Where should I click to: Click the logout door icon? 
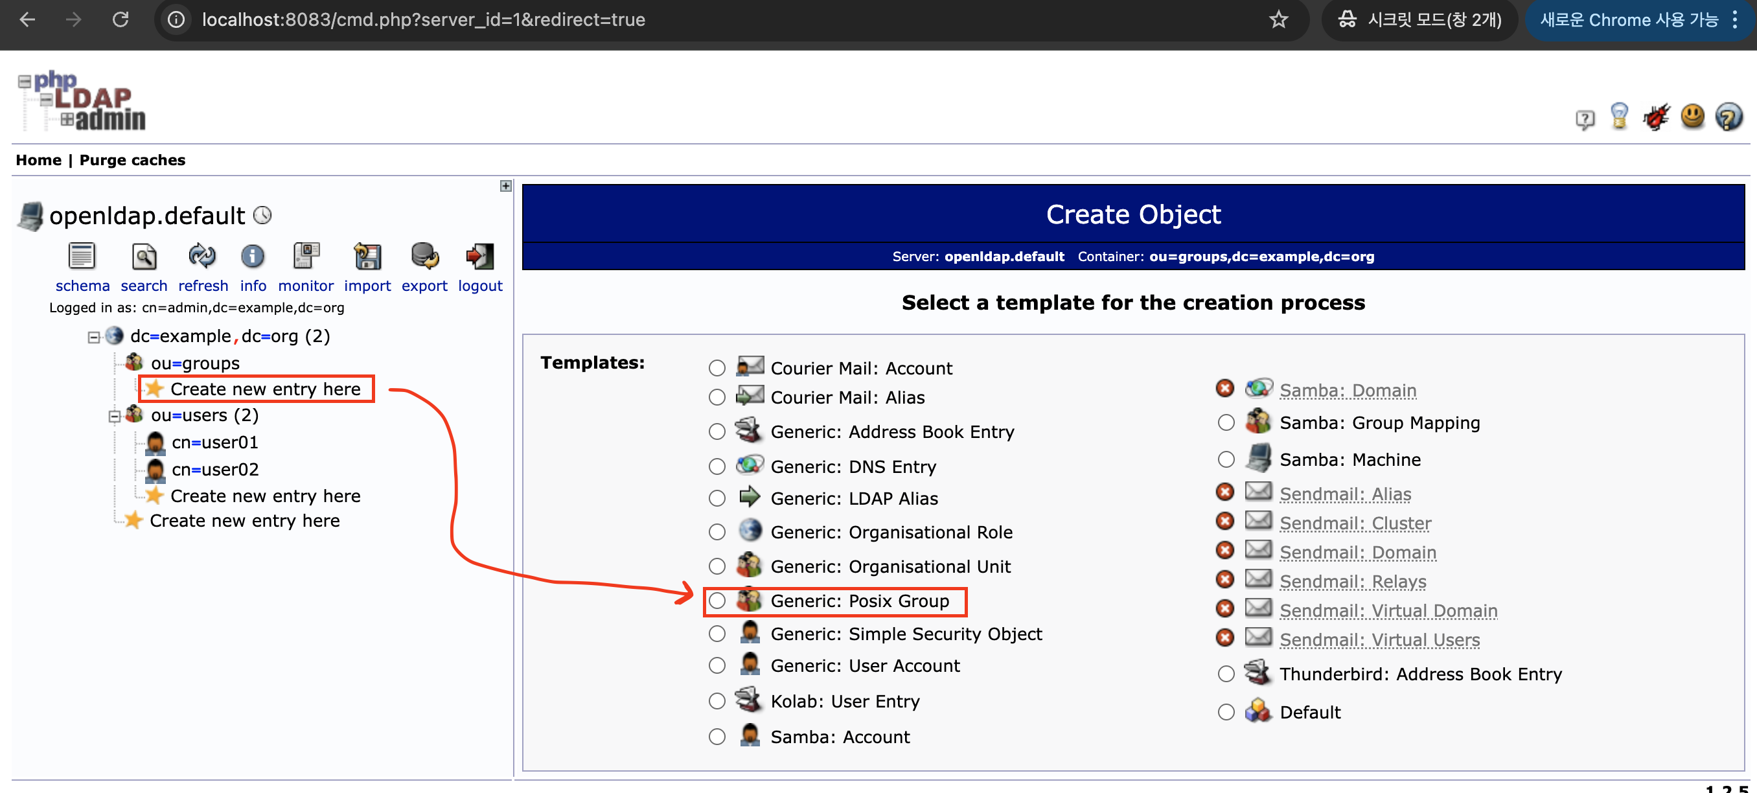[x=479, y=257]
